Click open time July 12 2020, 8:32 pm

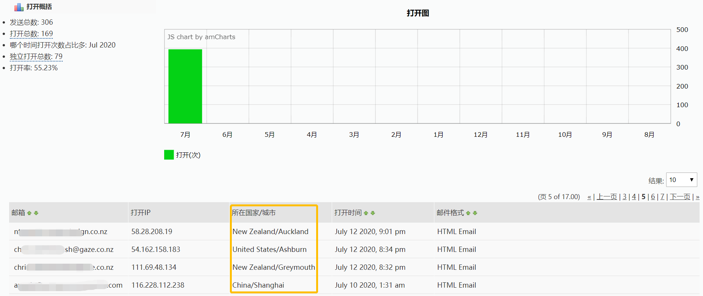[370, 268]
